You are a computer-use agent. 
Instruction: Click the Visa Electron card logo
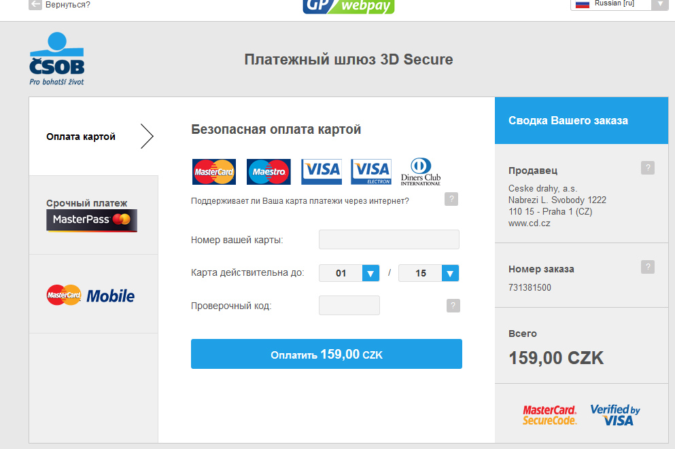pyautogui.click(x=371, y=172)
